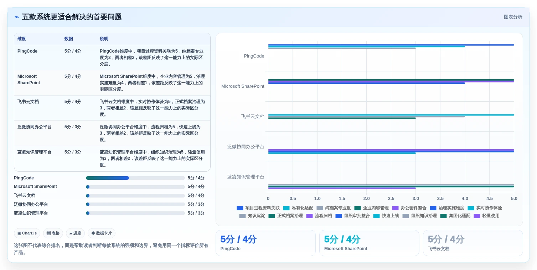Click the 组织审批整合 legend item
This screenshot has width=537, height=270.
pyautogui.click(x=352, y=216)
